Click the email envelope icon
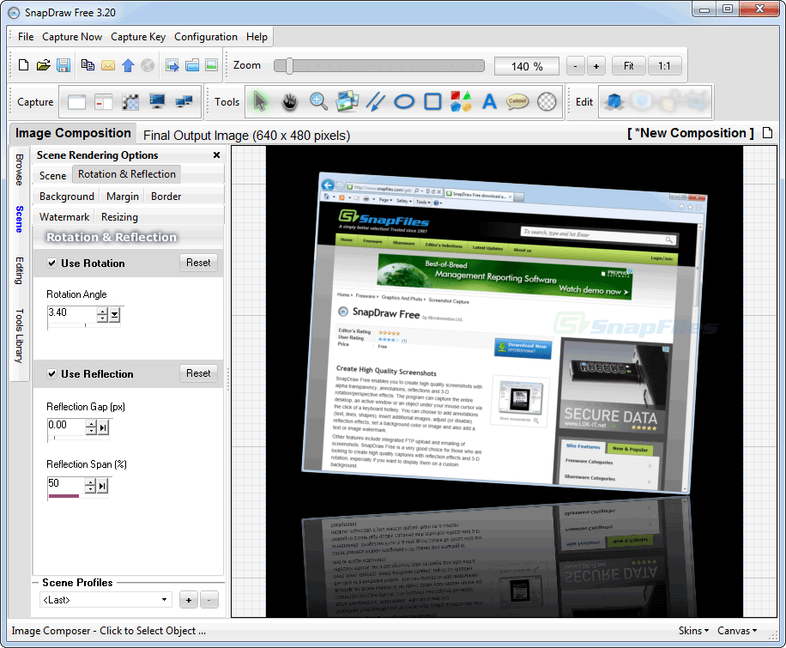The image size is (786, 648). pyautogui.click(x=108, y=65)
